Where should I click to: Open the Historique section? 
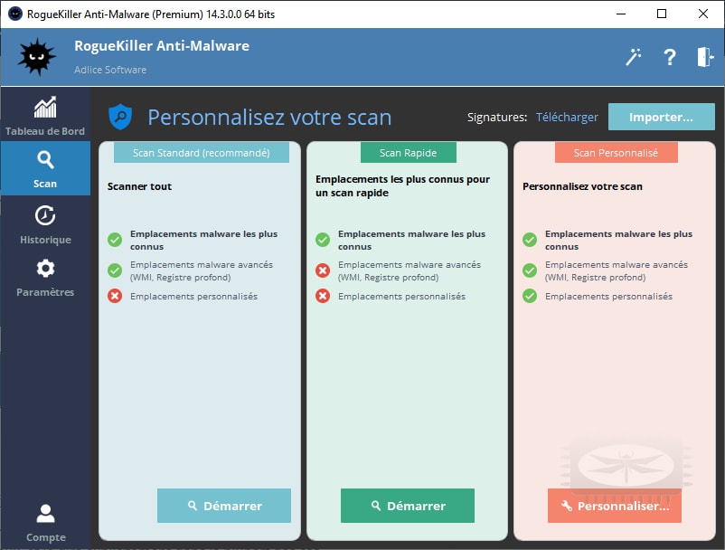click(45, 225)
